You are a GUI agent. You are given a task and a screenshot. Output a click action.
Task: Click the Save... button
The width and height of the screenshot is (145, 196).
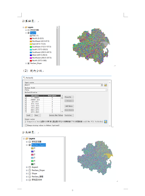pos(37,115)
